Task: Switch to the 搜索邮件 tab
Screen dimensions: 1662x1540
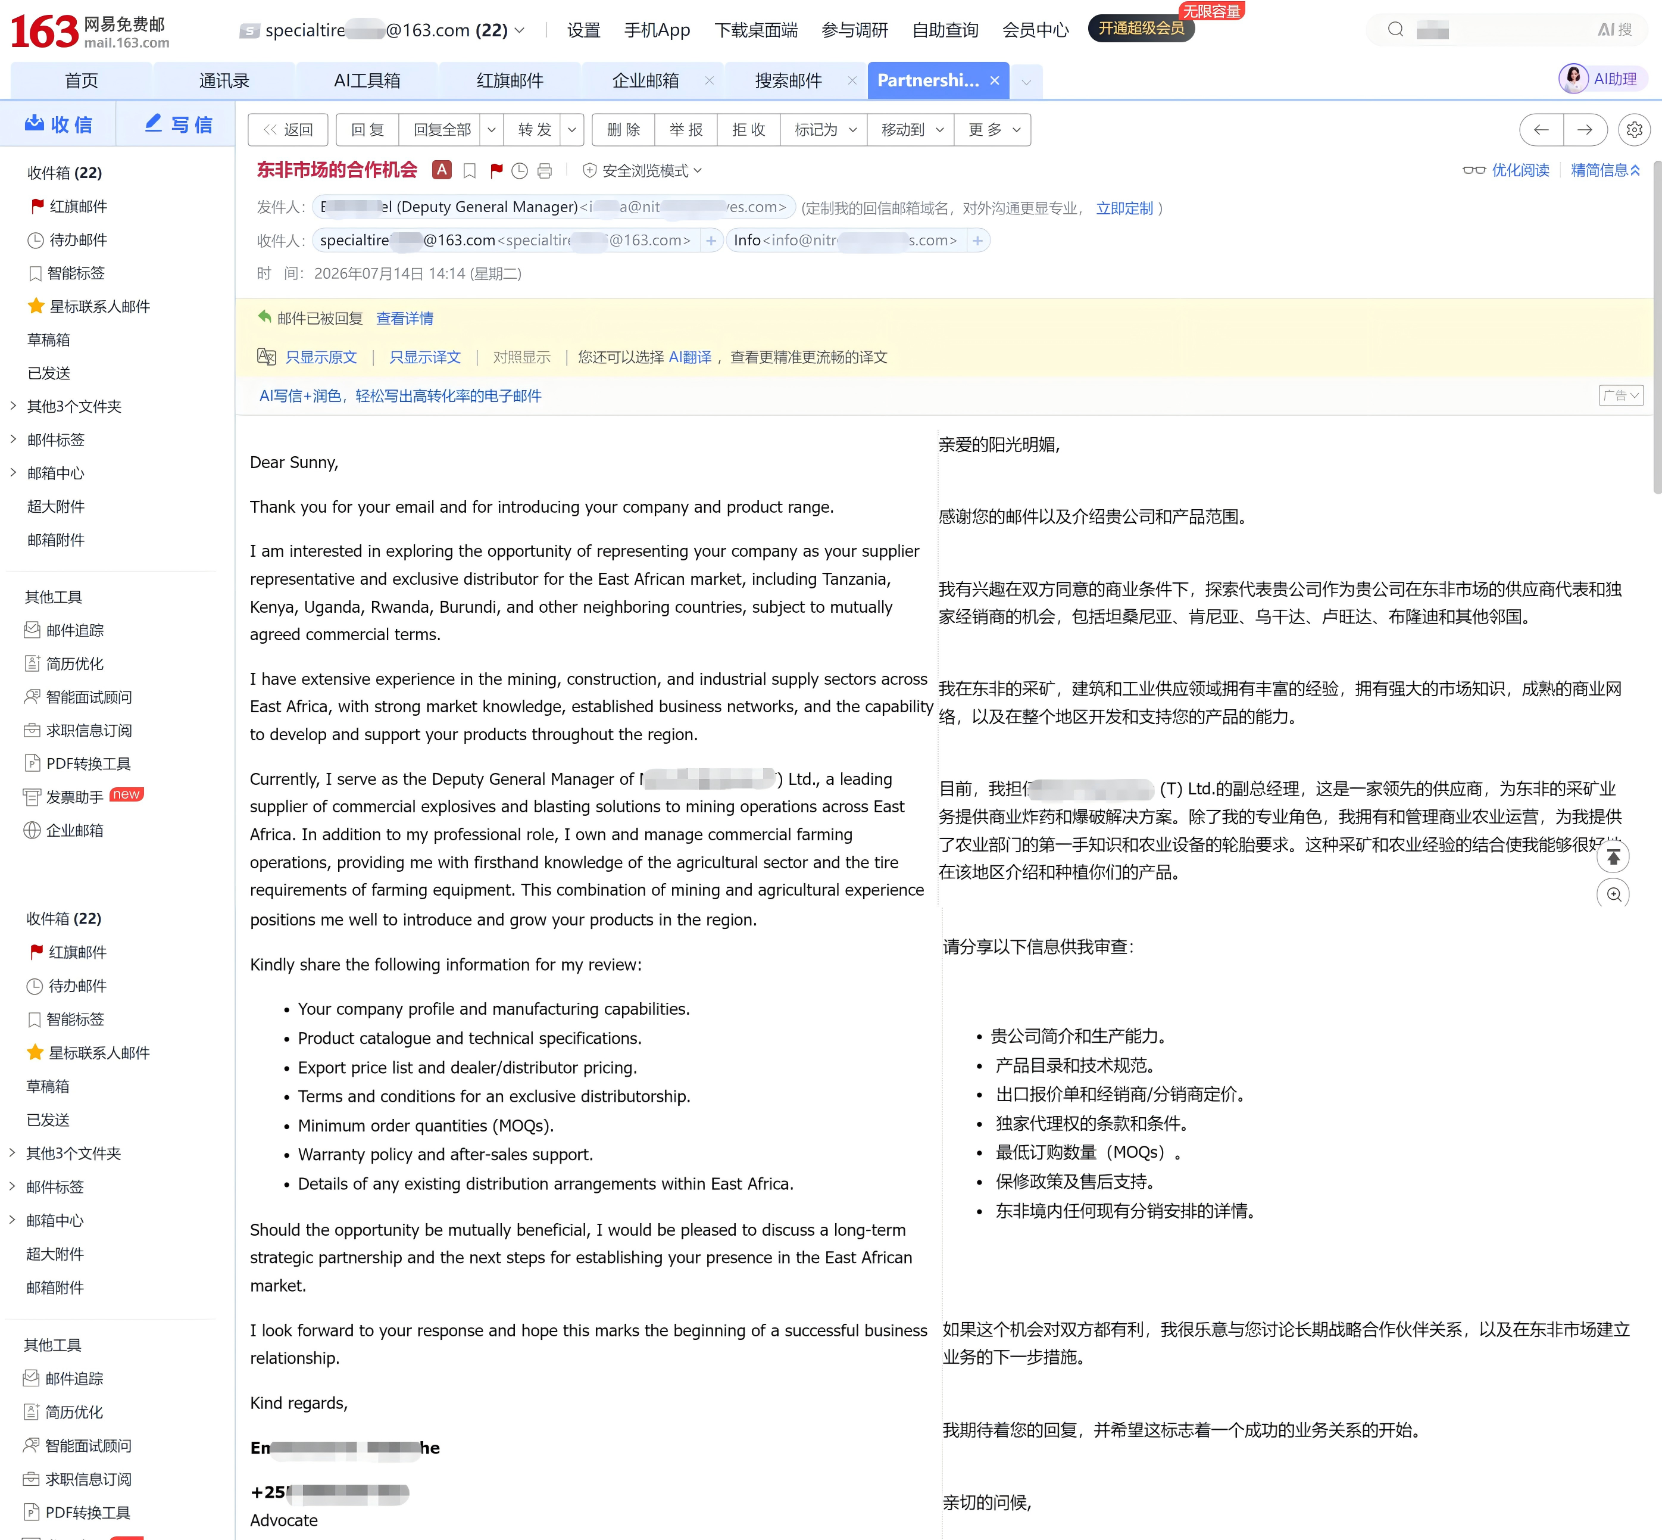Action: coord(788,81)
